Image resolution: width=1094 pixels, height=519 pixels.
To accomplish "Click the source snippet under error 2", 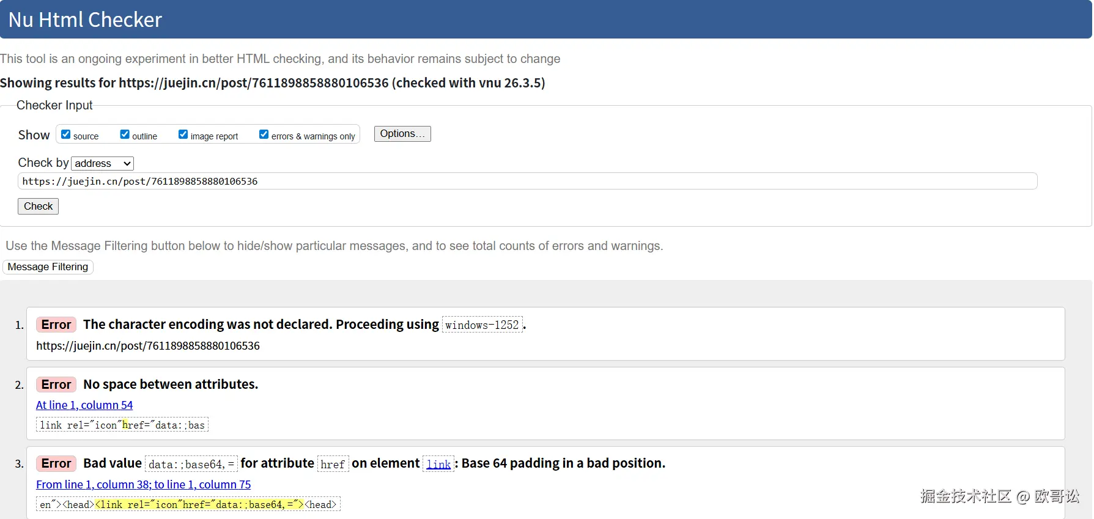I will (x=122, y=425).
